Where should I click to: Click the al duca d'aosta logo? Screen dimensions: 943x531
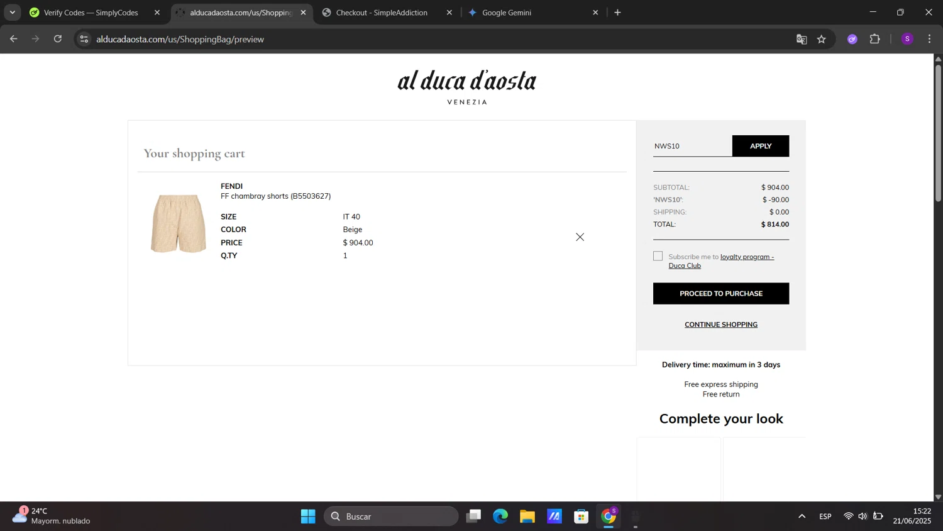click(x=467, y=87)
